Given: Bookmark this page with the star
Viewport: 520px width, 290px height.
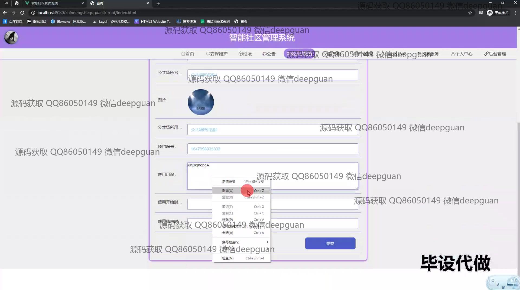Looking at the screenshot, I should [470, 13].
